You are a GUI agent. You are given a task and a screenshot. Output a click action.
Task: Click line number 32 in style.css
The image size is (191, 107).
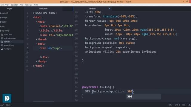tap(76, 91)
